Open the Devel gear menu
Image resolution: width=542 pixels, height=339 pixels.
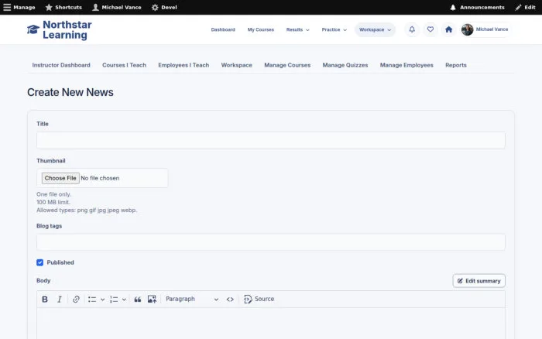[x=164, y=7]
